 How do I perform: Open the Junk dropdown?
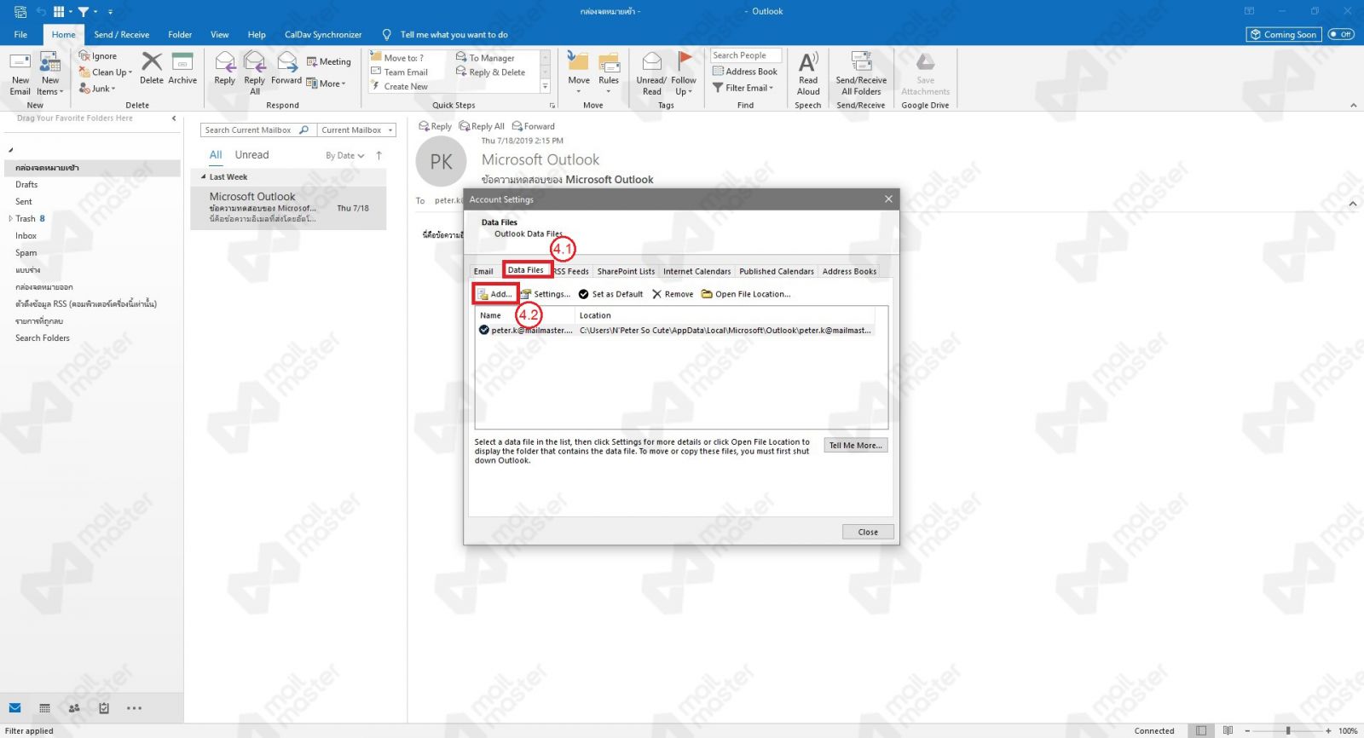coord(97,89)
